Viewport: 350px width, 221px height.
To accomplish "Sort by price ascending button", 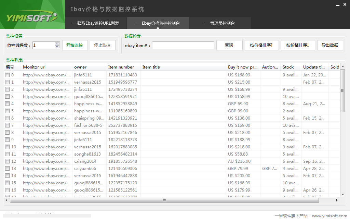I will coord(261,45).
